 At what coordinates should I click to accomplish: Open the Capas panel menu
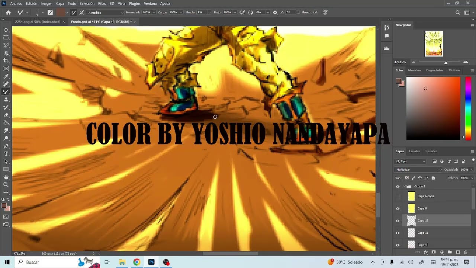pyautogui.click(x=473, y=151)
